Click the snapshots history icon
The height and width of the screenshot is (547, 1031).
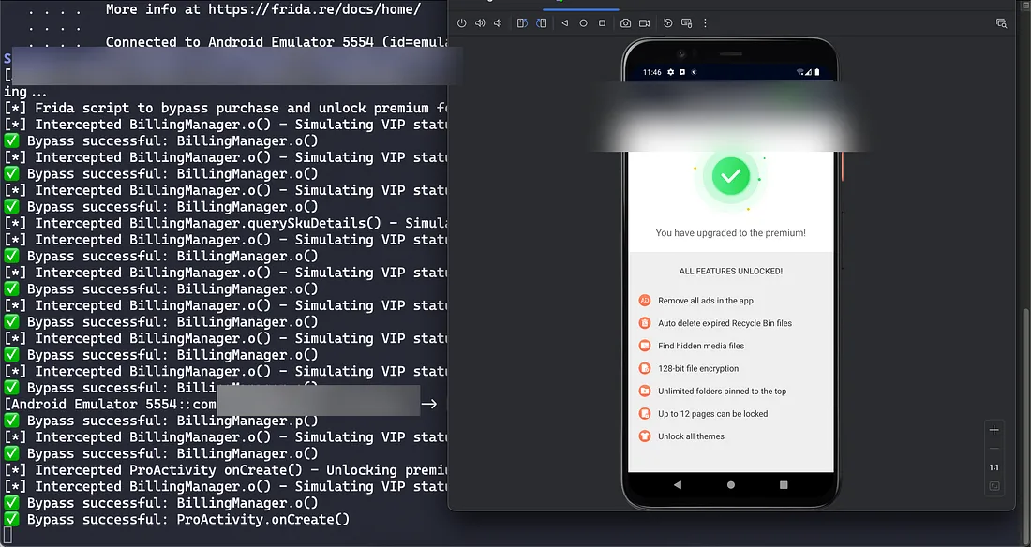pyautogui.click(x=668, y=23)
